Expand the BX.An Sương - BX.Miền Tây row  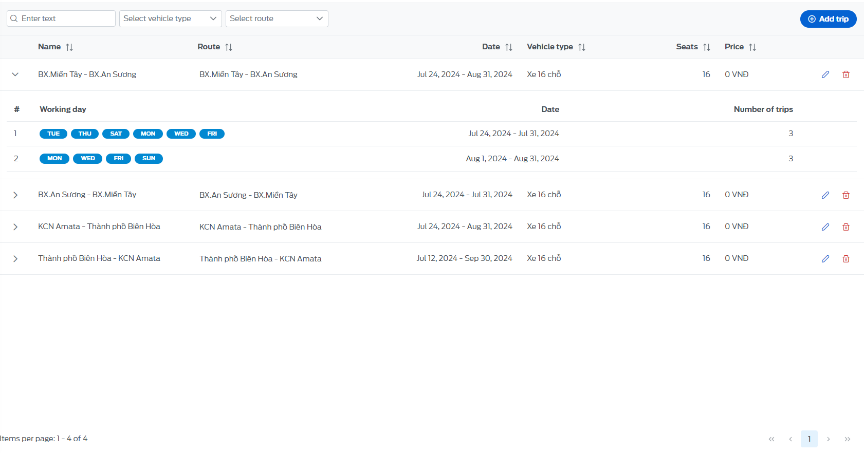click(15, 195)
